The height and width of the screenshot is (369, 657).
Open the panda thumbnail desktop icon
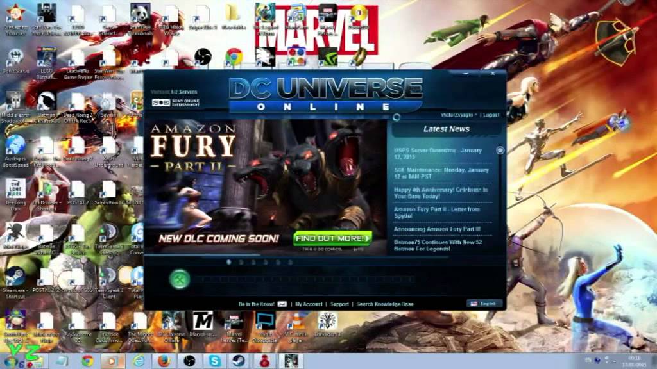[140, 19]
